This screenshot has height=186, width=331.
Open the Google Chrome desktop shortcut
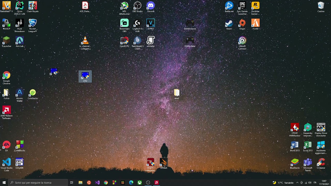pyautogui.click(x=6, y=78)
